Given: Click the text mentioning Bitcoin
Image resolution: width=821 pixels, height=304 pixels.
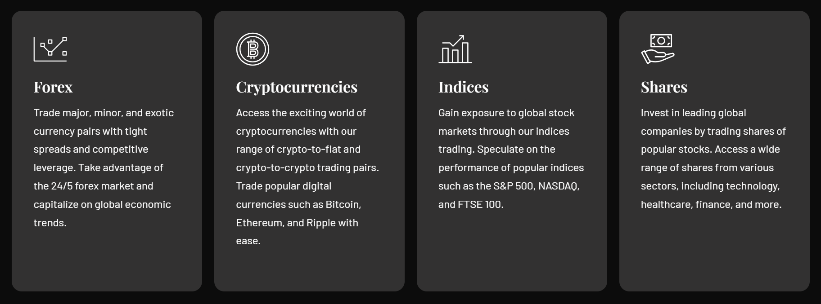Looking at the screenshot, I should tap(298, 204).
